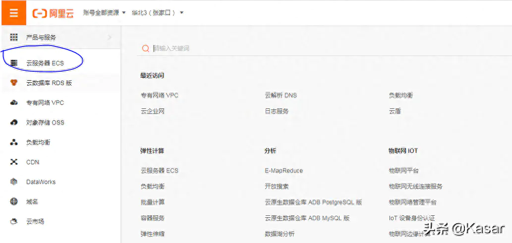Click the 云数据库 RDS 版 sidebar icon
The height and width of the screenshot is (243, 512).
click(14, 83)
